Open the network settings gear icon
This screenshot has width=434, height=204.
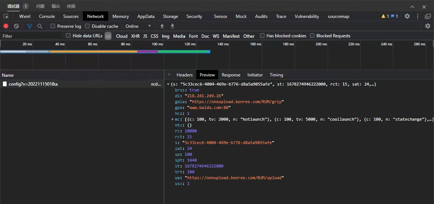(x=427, y=26)
